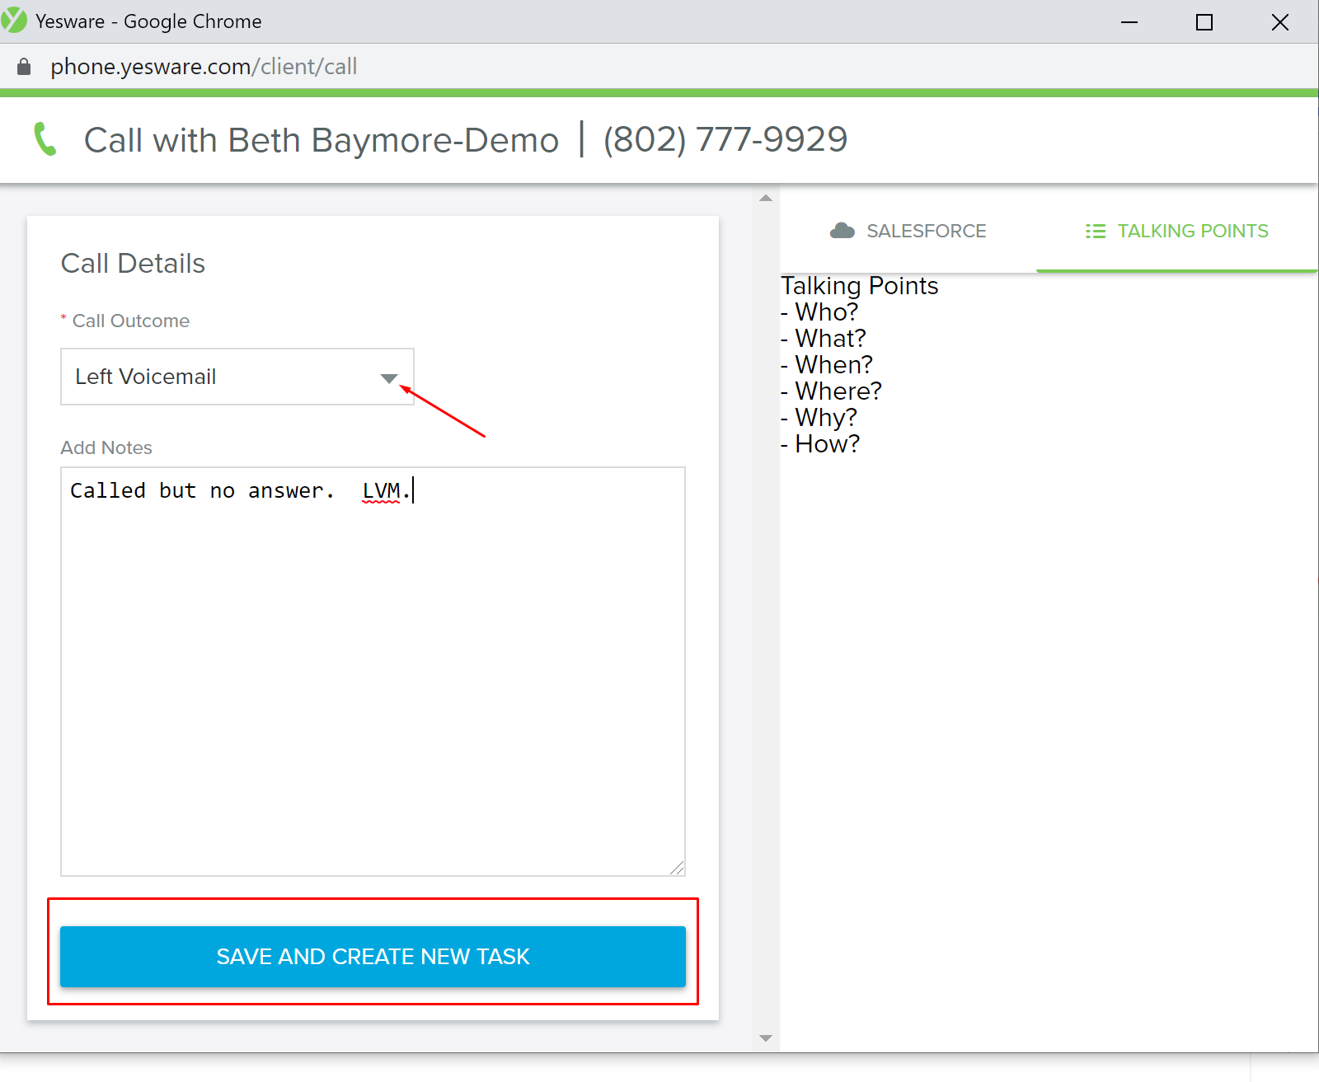Maximize the Yesware Chrome window
1319x1082 pixels.
pyautogui.click(x=1204, y=22)
